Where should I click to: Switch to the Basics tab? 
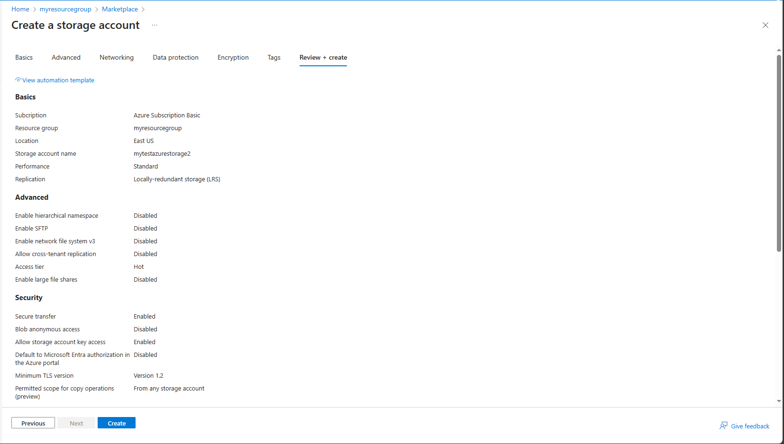(x=24, y=57)
